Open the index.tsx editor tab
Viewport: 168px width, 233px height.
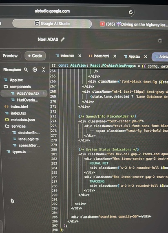pos(65,56)
